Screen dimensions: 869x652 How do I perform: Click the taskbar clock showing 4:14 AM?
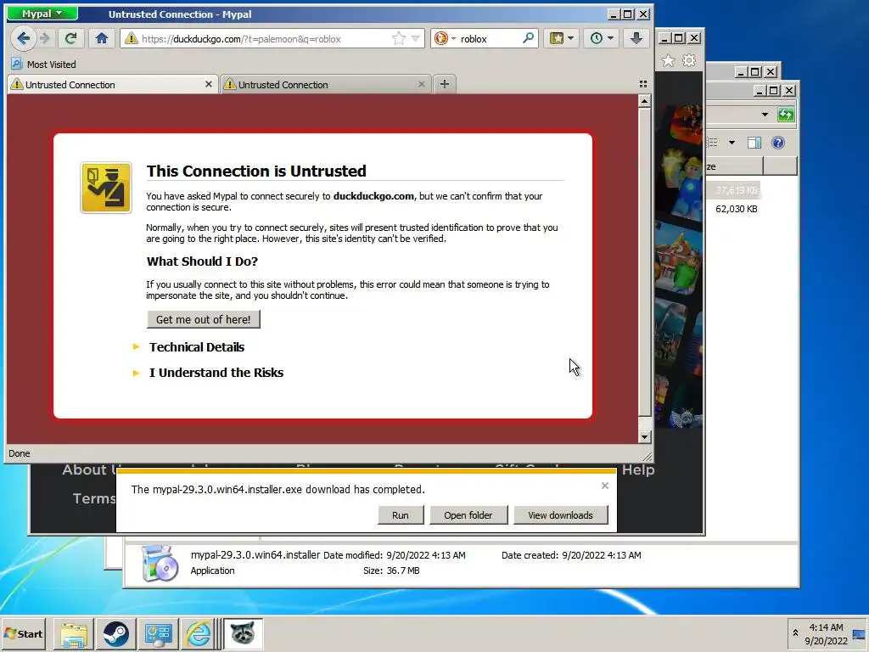(x=826, y=633)
